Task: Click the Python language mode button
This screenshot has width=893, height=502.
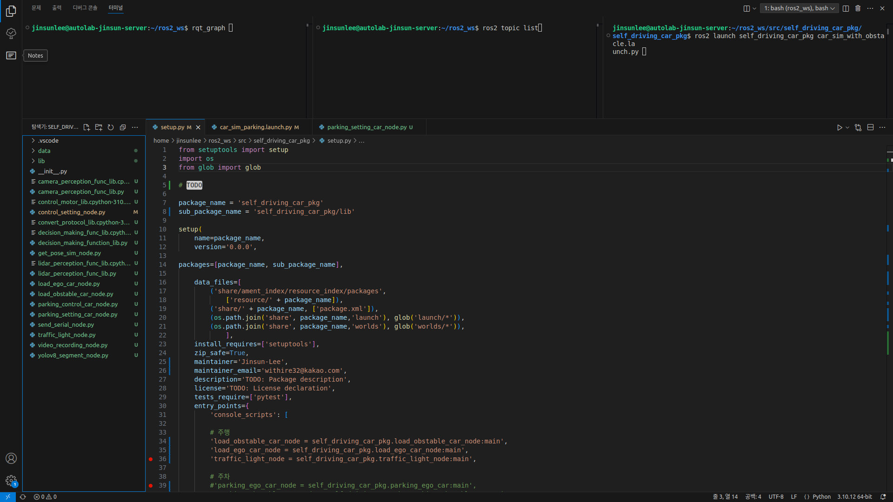Action: pyautogui.click(x=821, y=497)
